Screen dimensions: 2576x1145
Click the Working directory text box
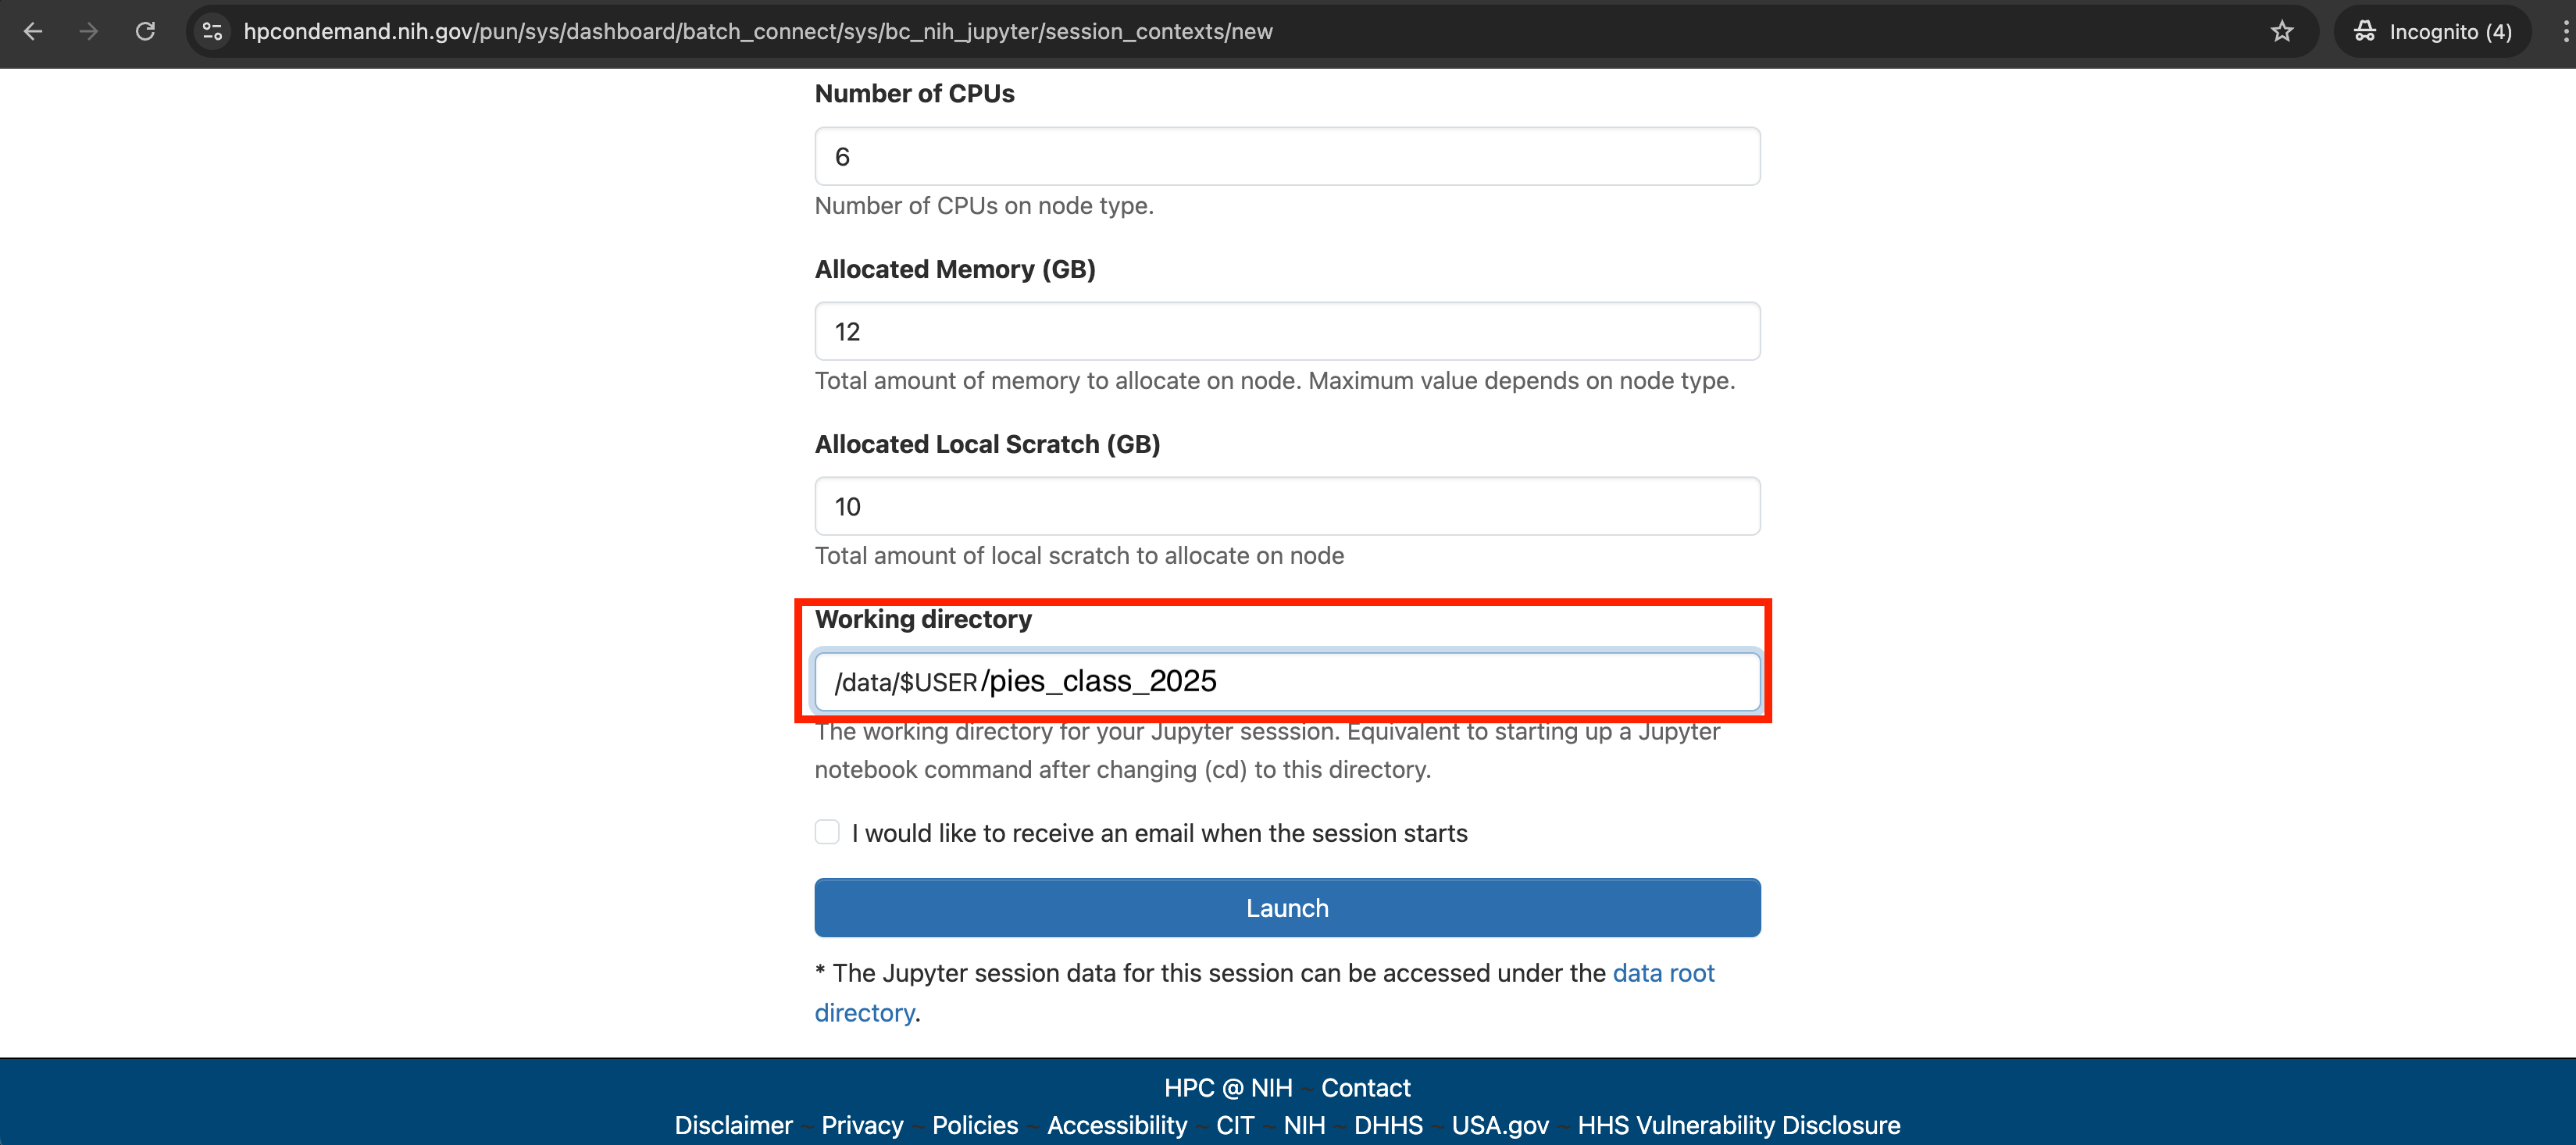tap(1286, 682)
